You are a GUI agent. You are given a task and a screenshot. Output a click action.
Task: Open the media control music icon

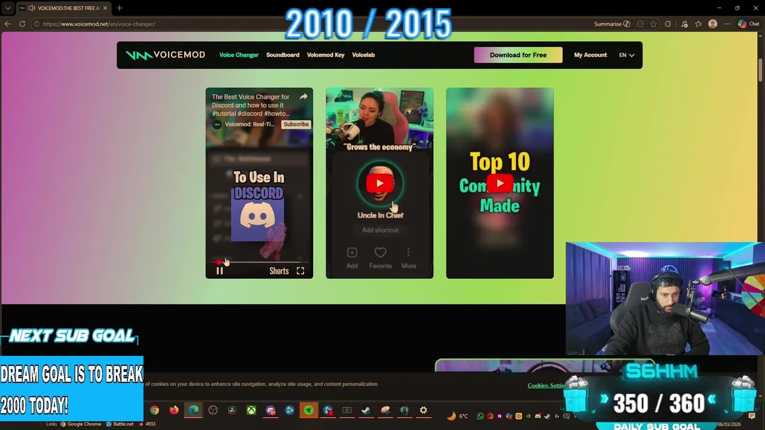[x=684, y=24]
